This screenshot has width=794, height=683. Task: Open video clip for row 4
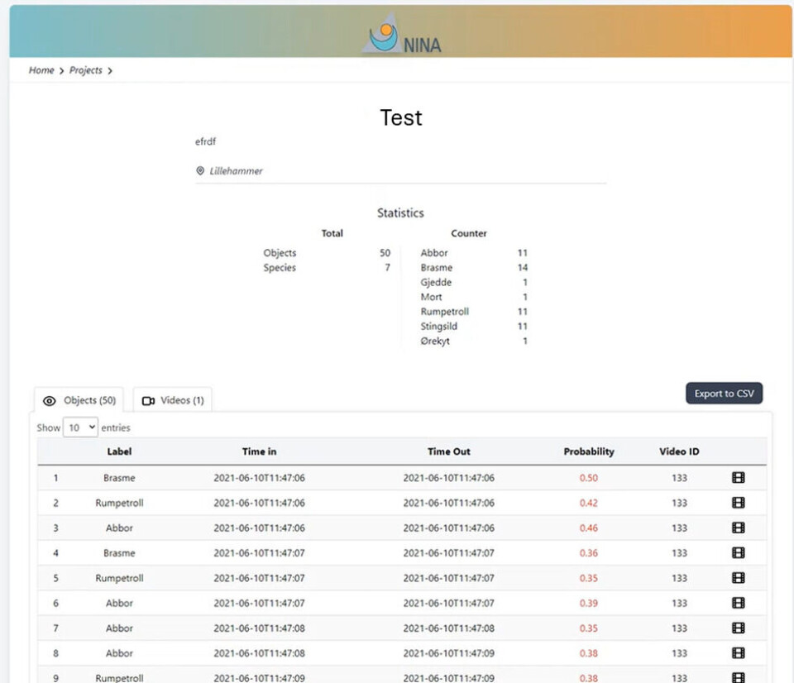pos(738,553)
